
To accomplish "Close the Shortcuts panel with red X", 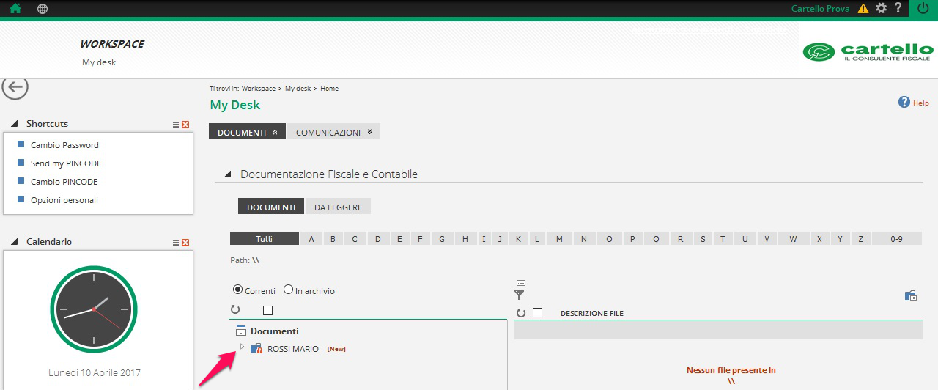I will [185, 125].
